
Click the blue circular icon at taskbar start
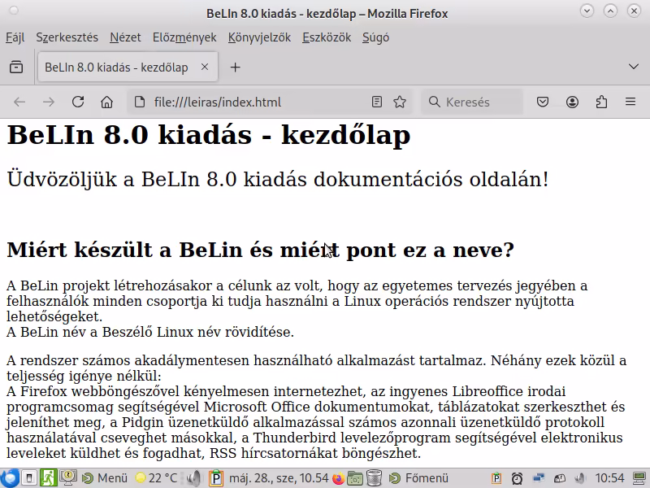tap(9, 478)
